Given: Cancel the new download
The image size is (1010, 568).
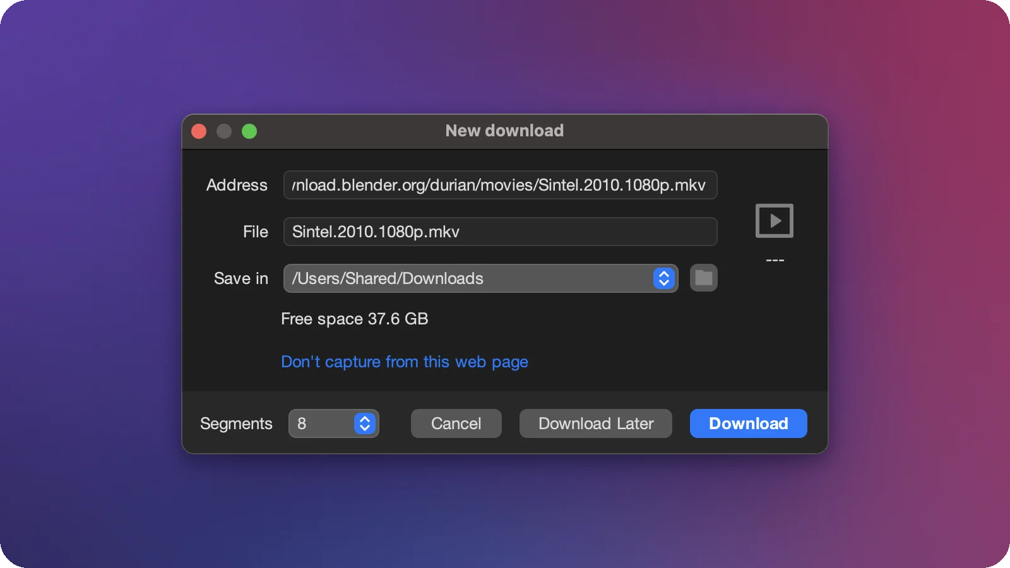Looking at the screenshot, I should (456, 423).
